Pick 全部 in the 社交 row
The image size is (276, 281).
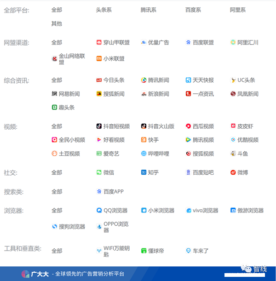(x=57, y=172)
